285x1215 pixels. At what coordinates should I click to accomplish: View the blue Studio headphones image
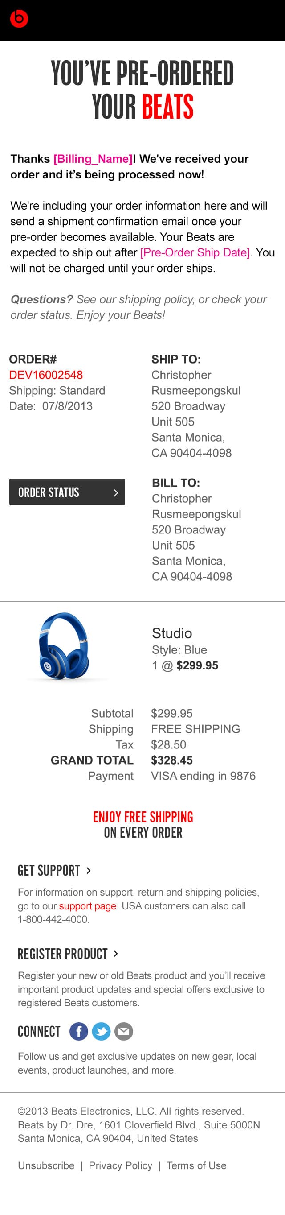coord(64,646)
